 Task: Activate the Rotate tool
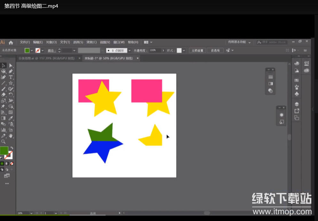coord(11,95)
